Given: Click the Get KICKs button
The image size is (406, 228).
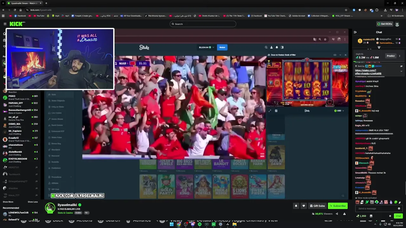Looking at the screenshot, I should pos(385,24).
